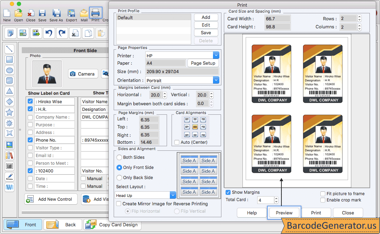Uncheck the Show Margins checkbox
This screenshot has height=234, width=380.
click(x=228, y=192)
